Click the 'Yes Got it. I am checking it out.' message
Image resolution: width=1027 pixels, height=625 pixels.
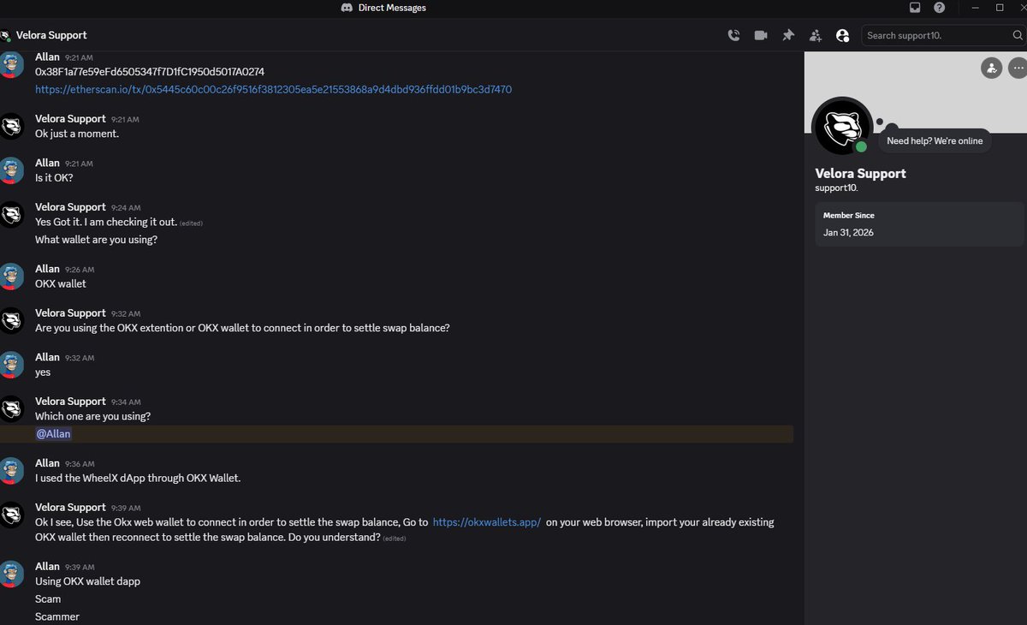106,222
